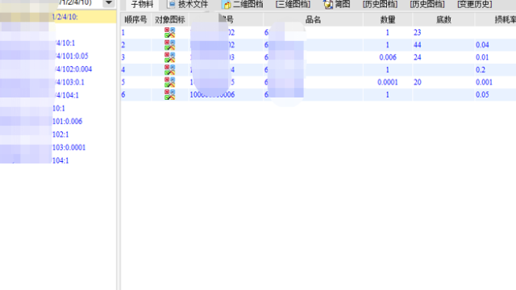Select tree node 102:1

point(60,135)
